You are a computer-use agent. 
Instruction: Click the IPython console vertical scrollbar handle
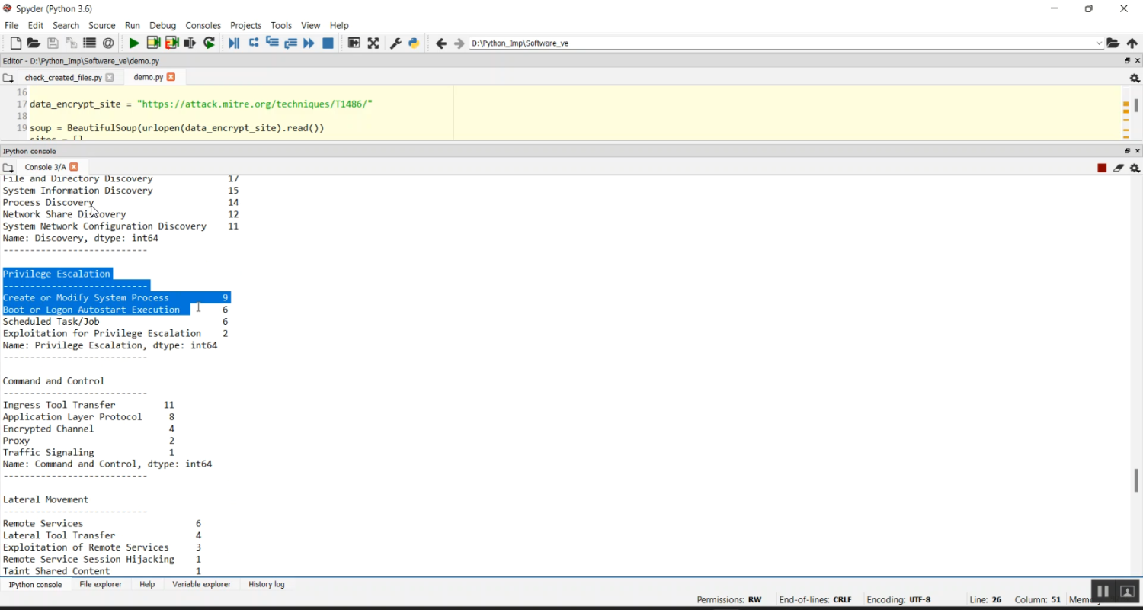click(x=1136, y=480)
